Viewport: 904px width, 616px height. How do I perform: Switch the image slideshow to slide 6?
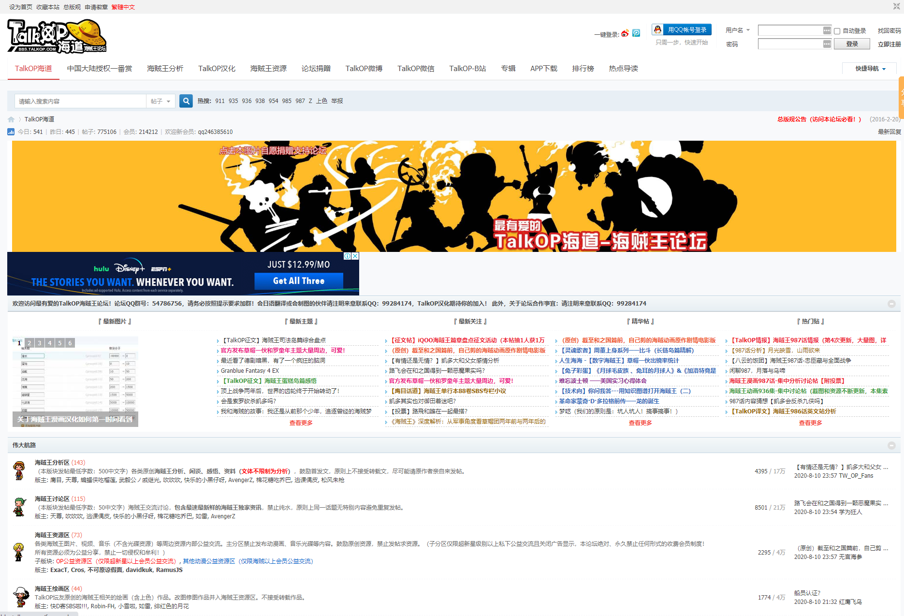pos(70,343)
